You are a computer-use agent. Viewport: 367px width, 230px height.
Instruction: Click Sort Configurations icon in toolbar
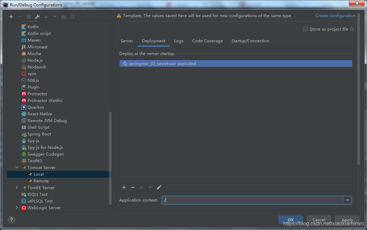coord(72,17)
